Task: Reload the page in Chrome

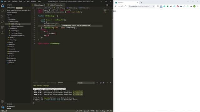Action: click(x=122, y=6)
